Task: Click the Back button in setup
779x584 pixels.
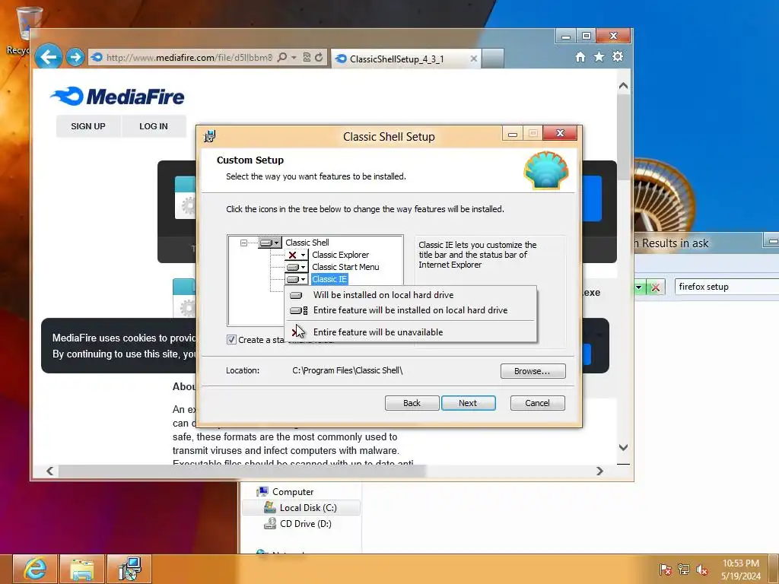Action: coord(412,403)
